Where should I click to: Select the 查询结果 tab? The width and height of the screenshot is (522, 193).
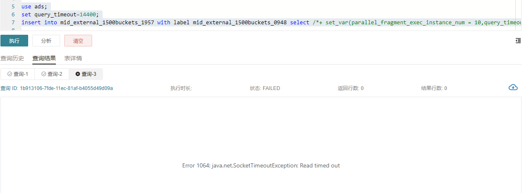[x=44, y=58]
